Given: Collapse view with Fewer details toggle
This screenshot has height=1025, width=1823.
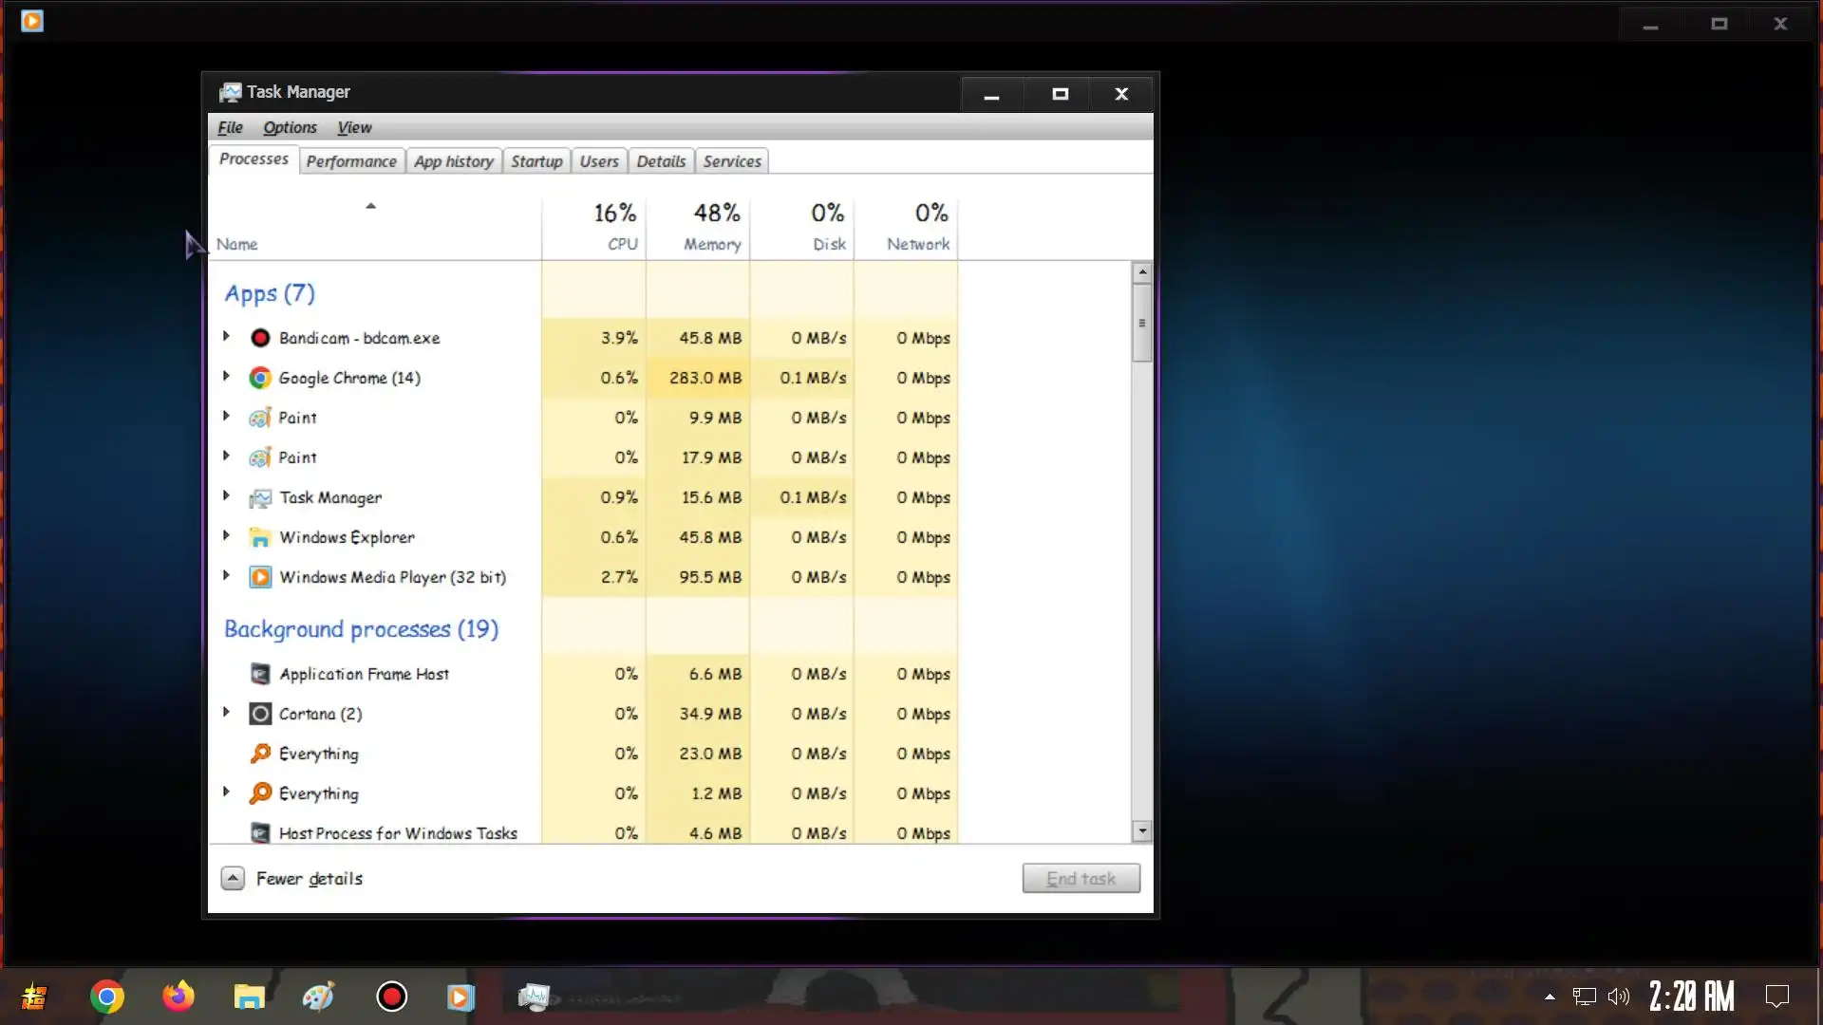Looking at the screenshot, I should pos(233,879).
